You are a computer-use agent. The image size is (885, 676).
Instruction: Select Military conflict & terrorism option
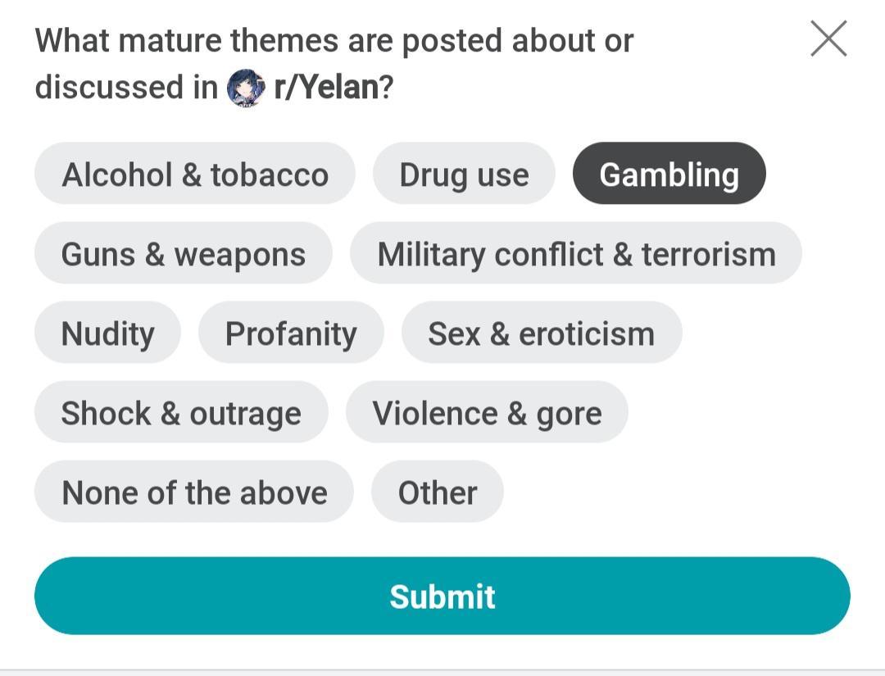click(575, 254)
